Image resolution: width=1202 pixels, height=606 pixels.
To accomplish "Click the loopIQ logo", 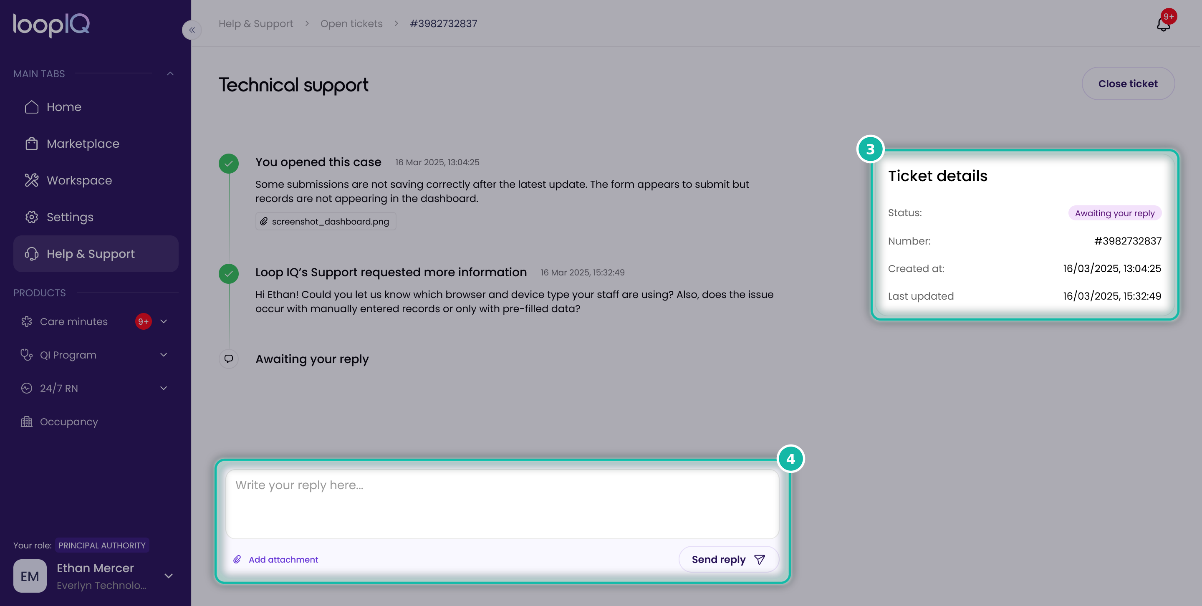I will tap(51, 24).
